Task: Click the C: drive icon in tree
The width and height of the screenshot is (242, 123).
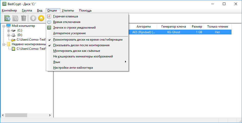Action: pyautogui.click(x=13, y=31)
